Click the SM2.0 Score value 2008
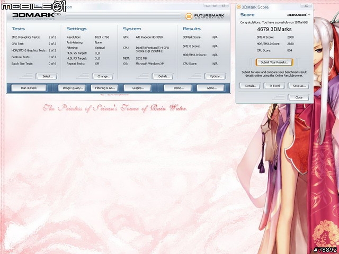This screenshot has height=254, width=339. click(290, 37)
